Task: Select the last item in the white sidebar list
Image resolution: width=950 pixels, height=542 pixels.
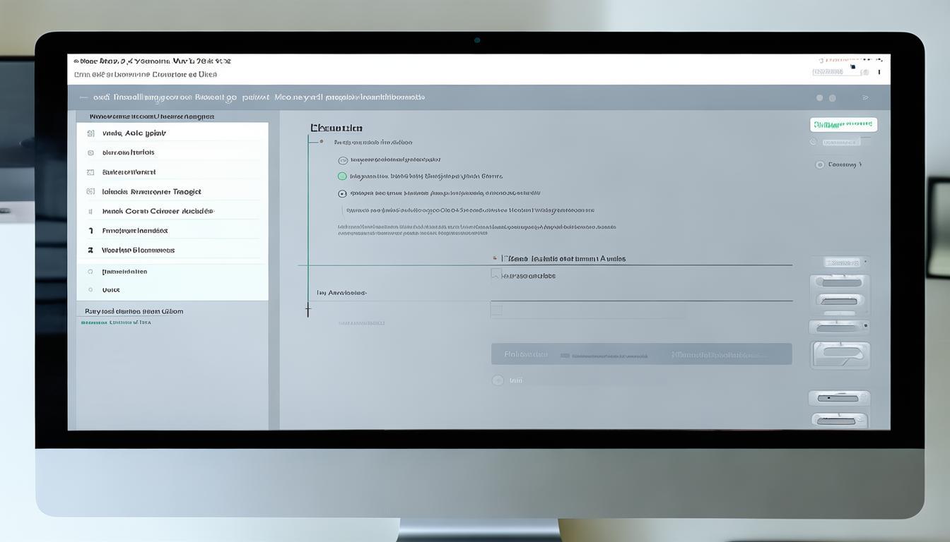Action: pos(111,290)
